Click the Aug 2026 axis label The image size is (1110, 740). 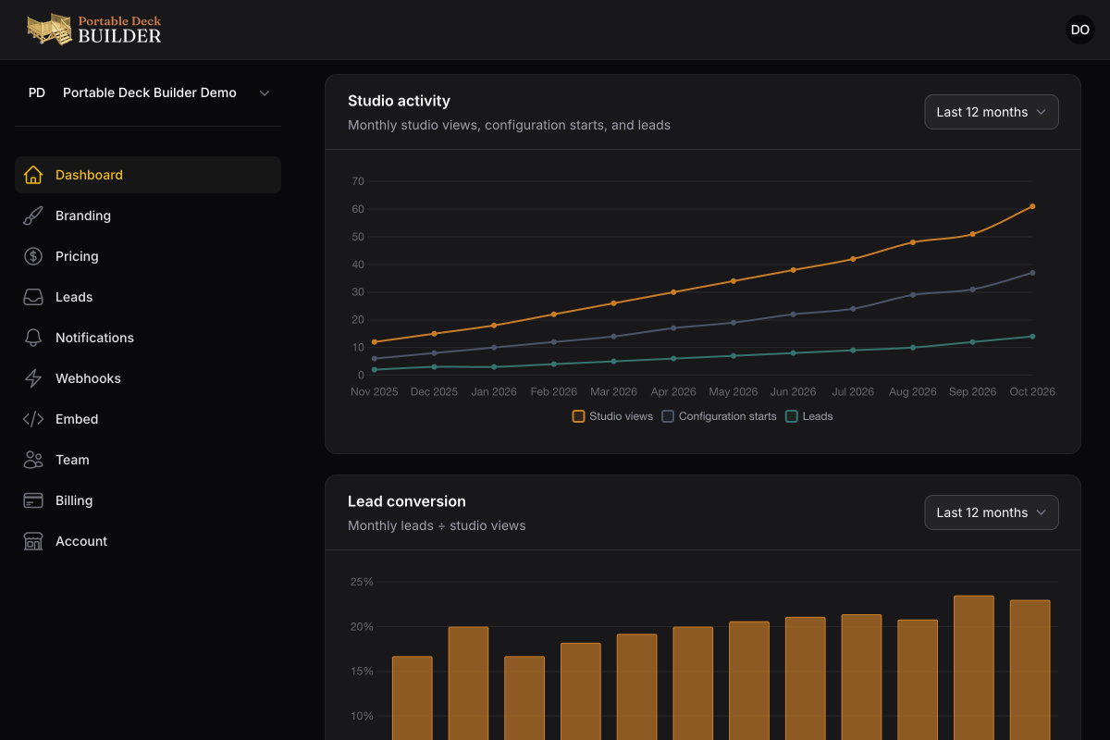pos(913,392)
